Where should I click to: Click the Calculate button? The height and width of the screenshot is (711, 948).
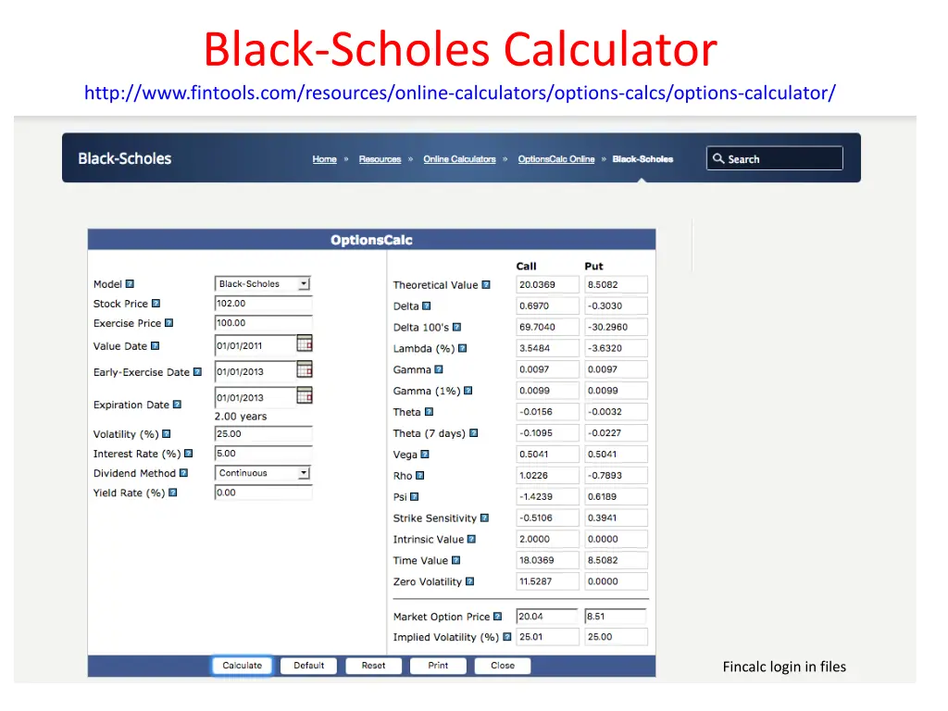click(x=243, y=666)
